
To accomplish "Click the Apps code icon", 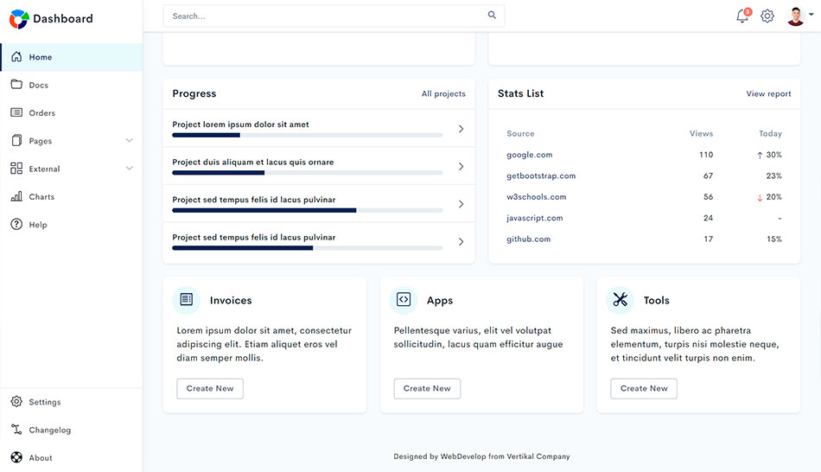I will click(404, 300).
